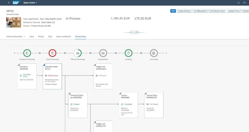The width and height of the screenshot is (249, 132).
Task: Click Fully Referenced green check icon
Action: [21, 75]
